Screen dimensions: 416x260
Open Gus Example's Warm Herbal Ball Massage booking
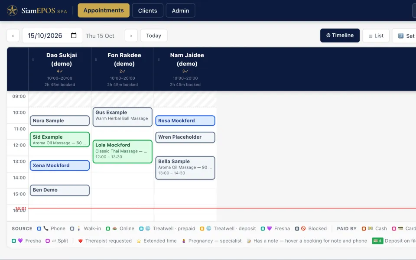pyautogui.click(x=123, y=117)
